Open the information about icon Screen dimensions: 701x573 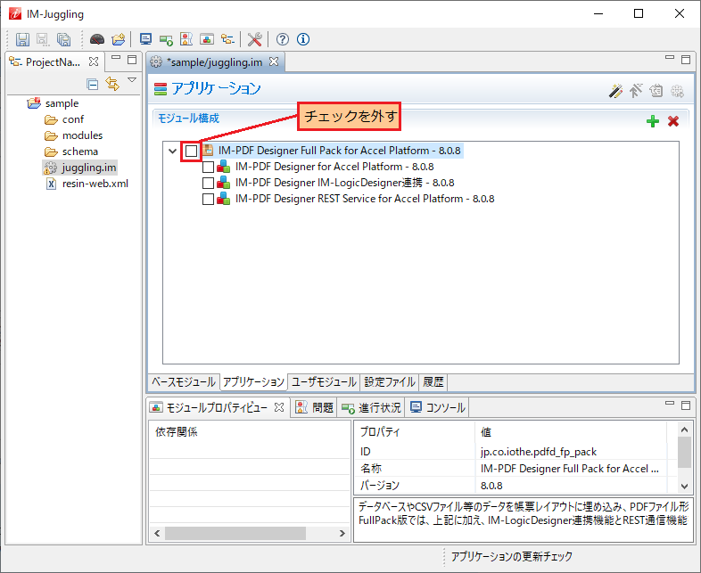click(303, 39)
